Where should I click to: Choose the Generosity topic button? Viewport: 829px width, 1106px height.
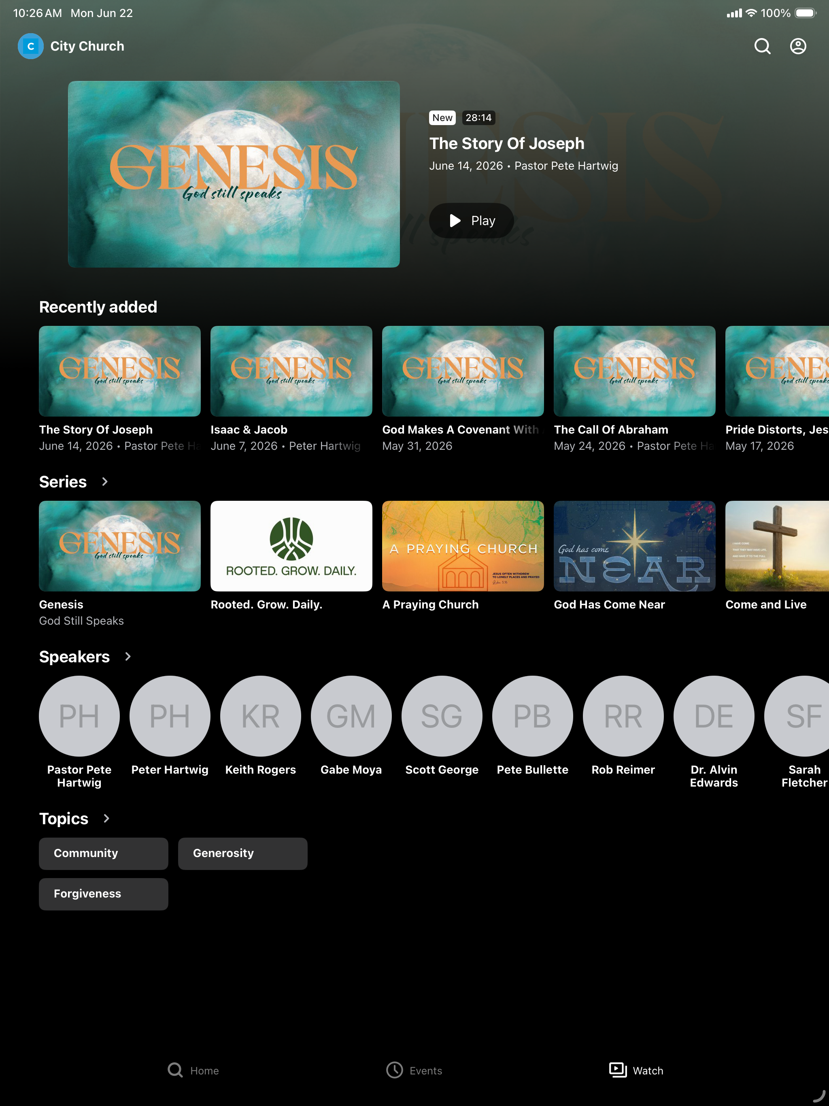242,853
